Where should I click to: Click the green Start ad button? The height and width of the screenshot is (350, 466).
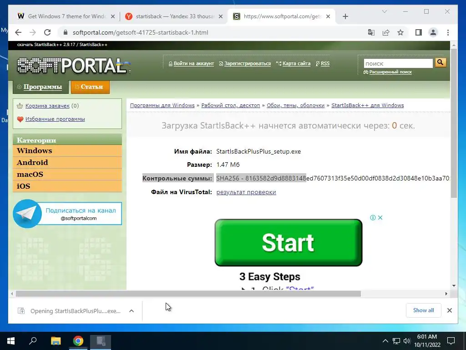(288, 242)
